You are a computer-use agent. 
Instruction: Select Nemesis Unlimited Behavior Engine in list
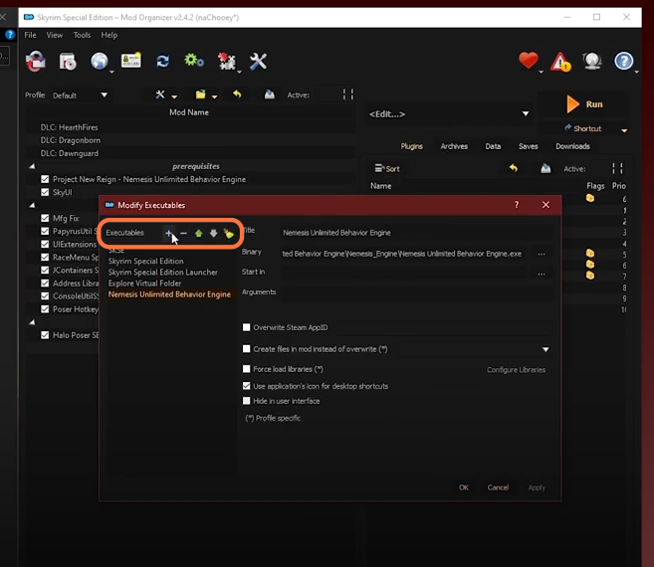pos(169,294)
